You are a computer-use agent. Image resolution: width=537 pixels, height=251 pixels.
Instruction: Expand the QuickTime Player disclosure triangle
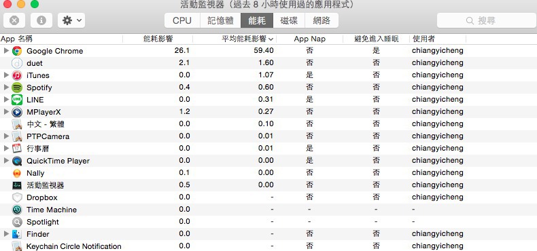click(6, 160)
